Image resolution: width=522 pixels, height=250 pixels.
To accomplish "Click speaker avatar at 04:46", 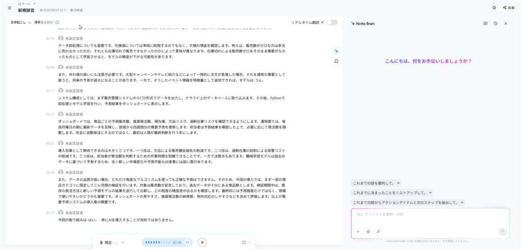I will tap(61, 67).
